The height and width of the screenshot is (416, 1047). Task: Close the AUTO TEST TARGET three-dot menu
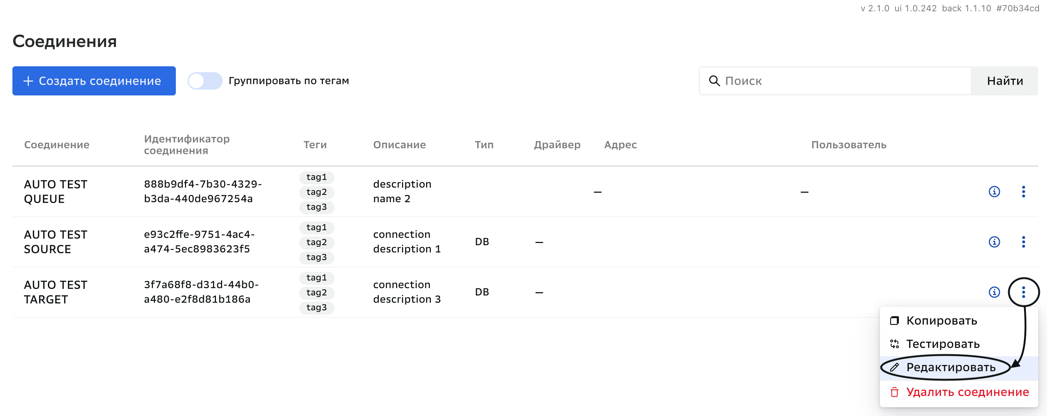click(x=1023, y=292)
